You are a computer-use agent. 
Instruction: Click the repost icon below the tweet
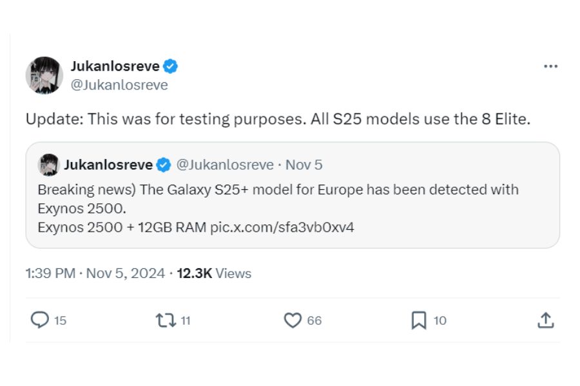click(166, 319)
